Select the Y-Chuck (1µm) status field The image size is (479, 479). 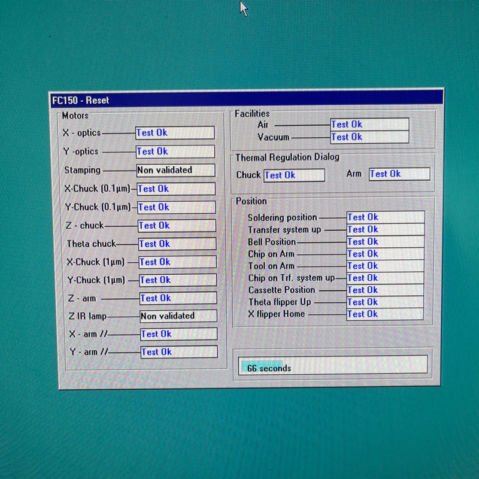pyautogui.click(x=178, y=280)
